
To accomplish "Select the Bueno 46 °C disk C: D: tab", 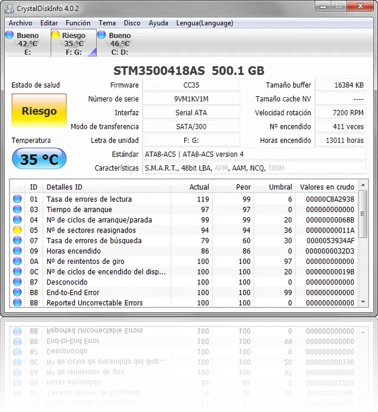I will click(120, 43).
